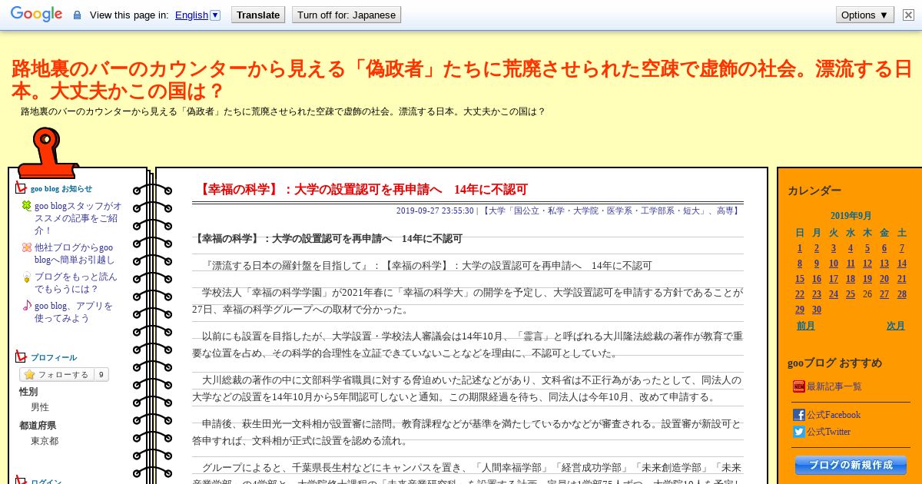Click ブログの新規作成 create blog button
Image resolution: width=922 pixels, height=484 pixels.
click(x=851, y=465)
